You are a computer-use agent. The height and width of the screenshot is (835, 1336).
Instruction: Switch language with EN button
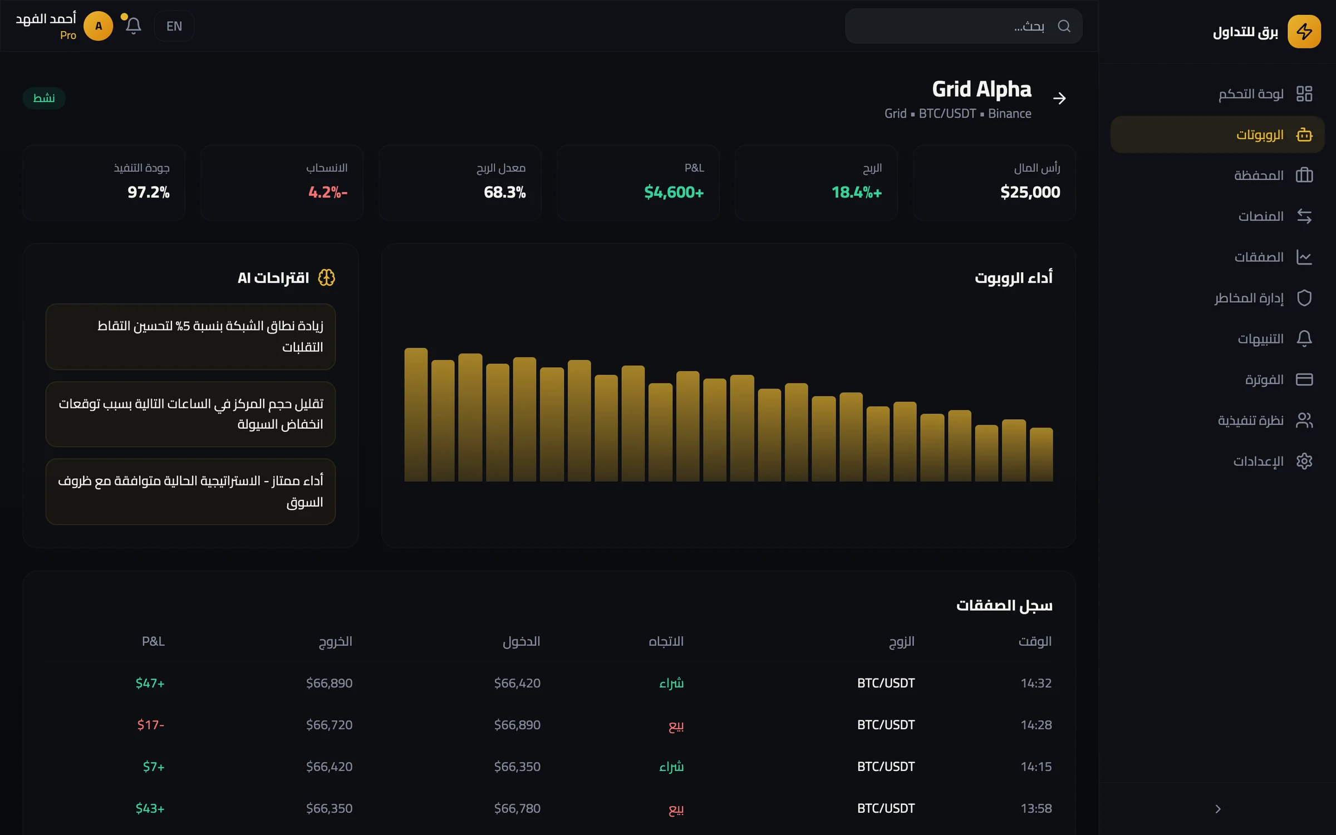pos(174,26)
